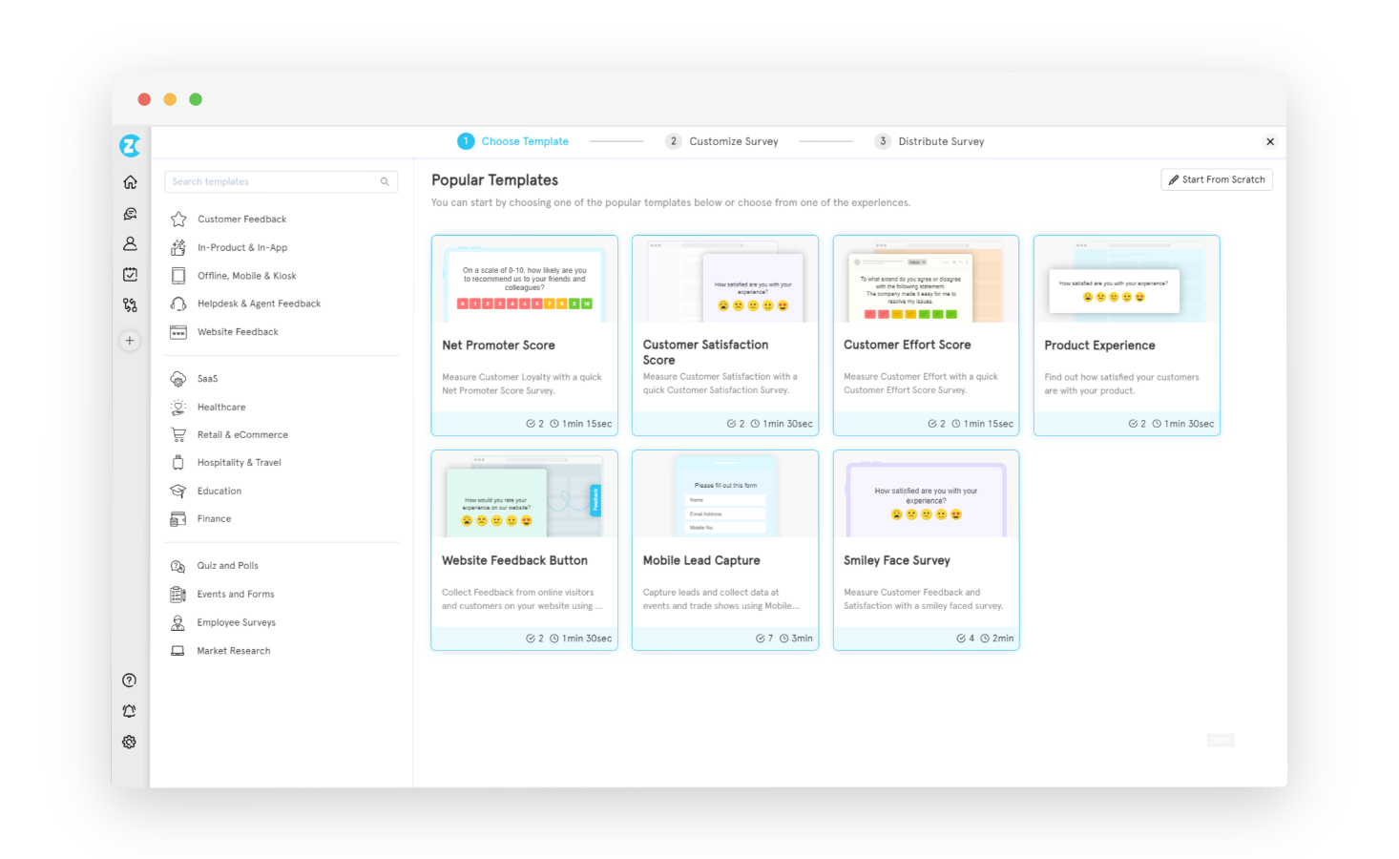Screen dimensions: 1399x859
Task: Open the Home icon in the sidebar
Action: point(130,181)
